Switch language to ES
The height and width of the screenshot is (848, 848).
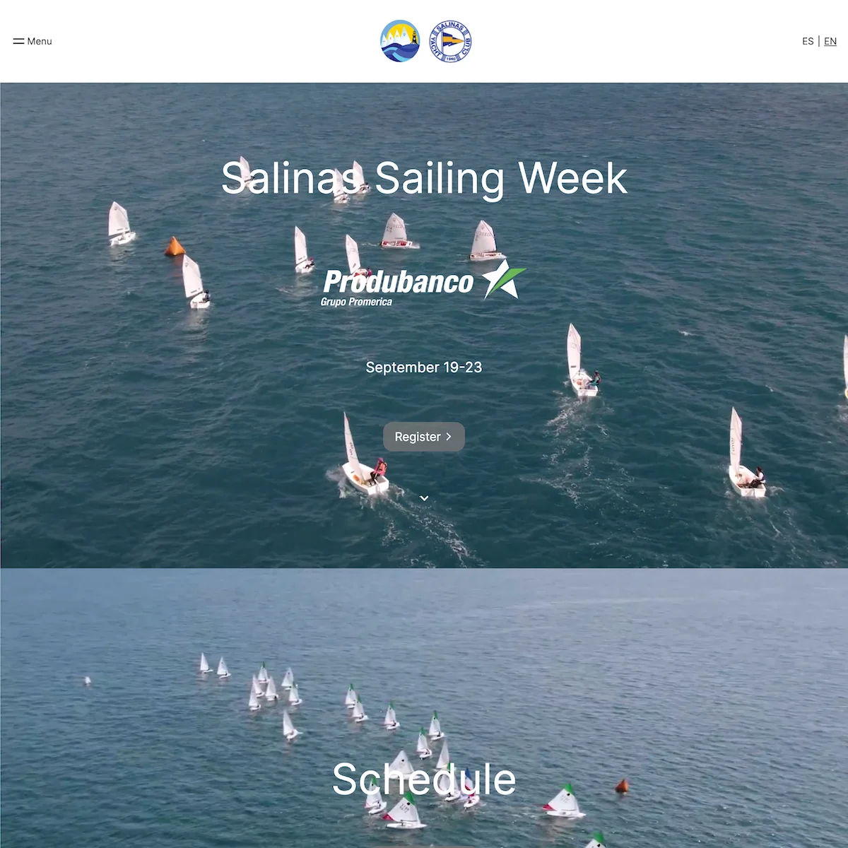[x=808, y=42]
